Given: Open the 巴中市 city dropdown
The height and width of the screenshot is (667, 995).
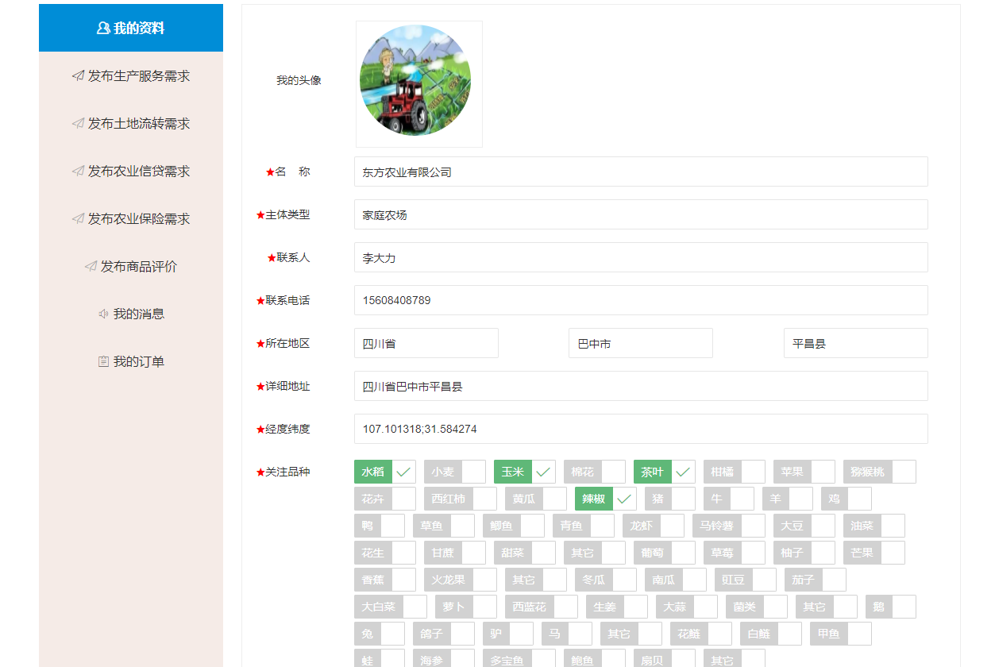Looking at the screenshot, I should point(641,343).
